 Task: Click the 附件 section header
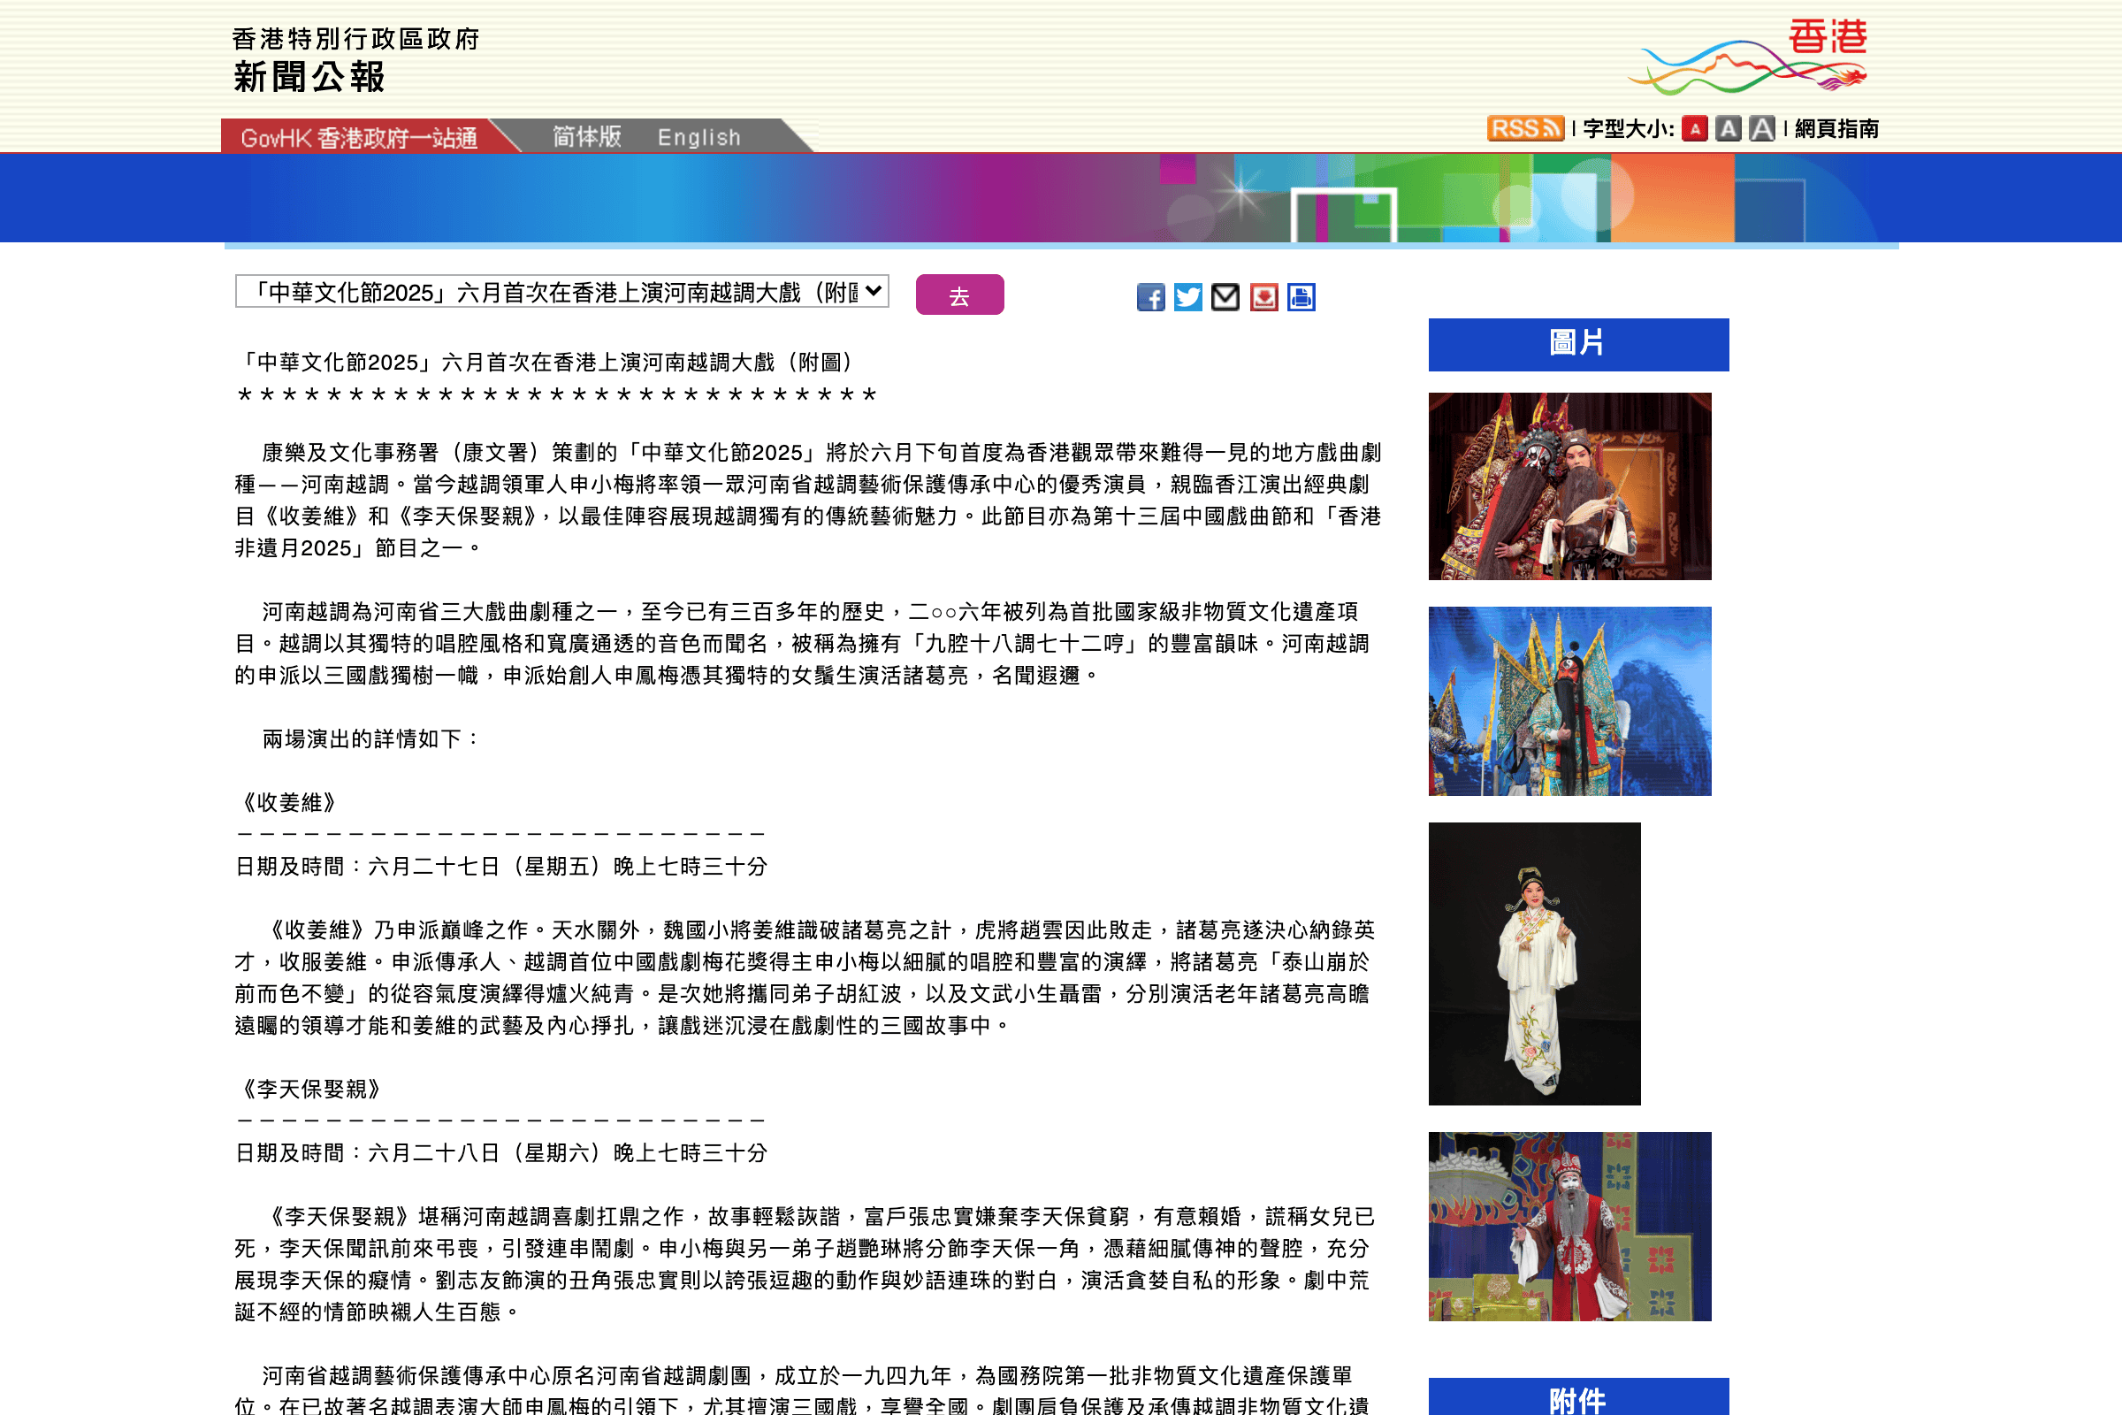click(1578, 1396)
